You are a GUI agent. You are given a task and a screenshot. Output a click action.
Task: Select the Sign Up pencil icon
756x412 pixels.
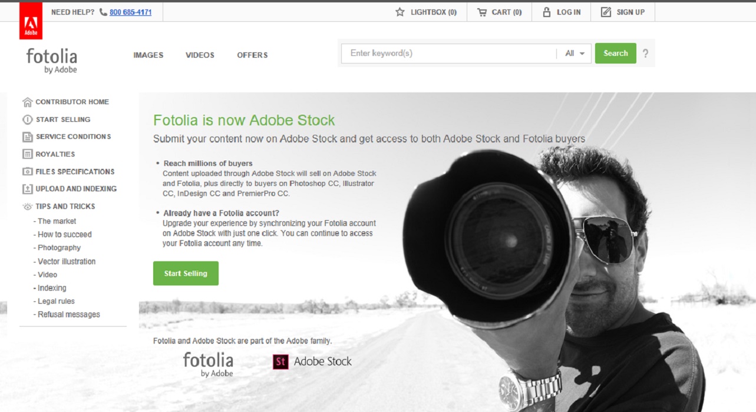click(x=606, y=11)
